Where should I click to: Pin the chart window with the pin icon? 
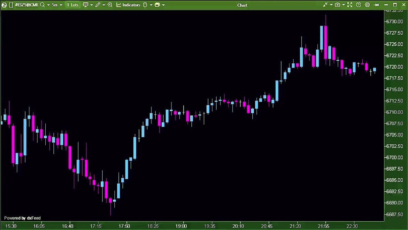pos(376,5)
